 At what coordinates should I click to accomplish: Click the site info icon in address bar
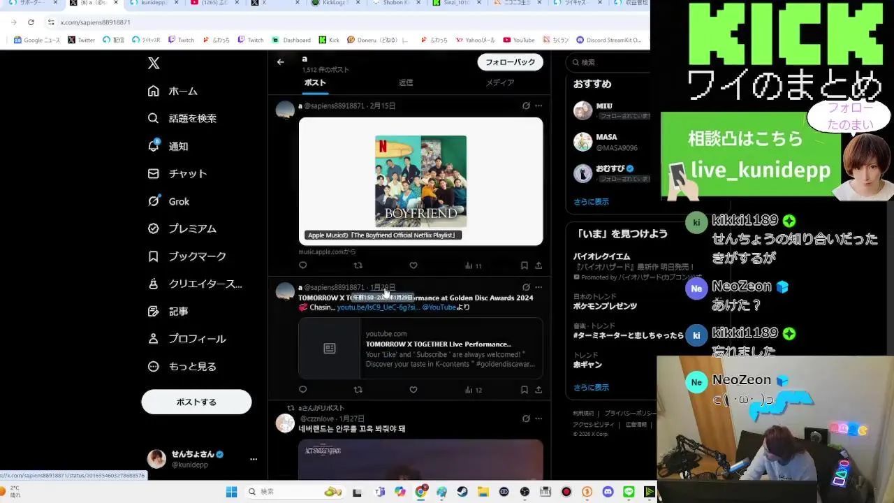pos(51,22)
